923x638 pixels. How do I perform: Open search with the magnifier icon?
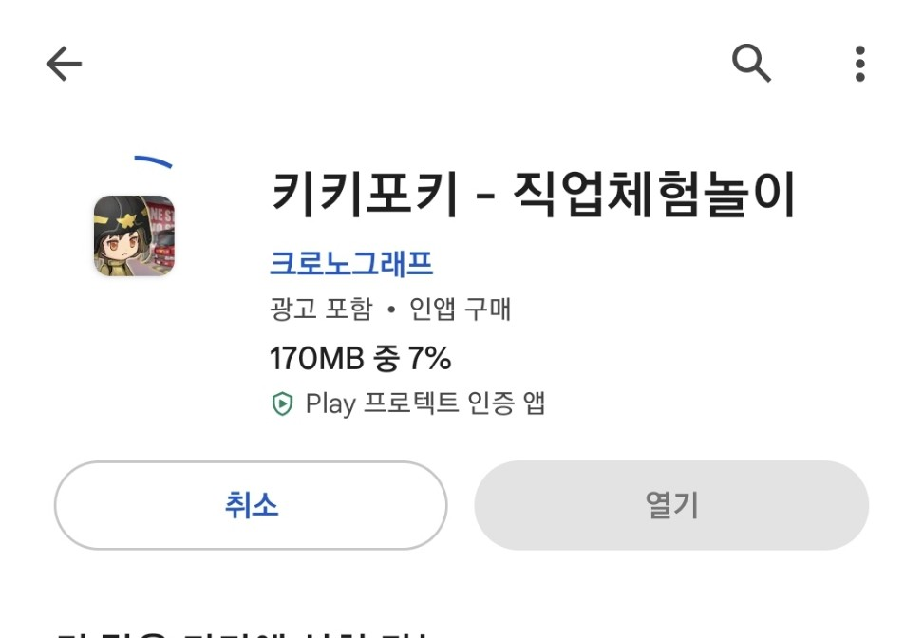pyautogui.click(x=750, y=64)
